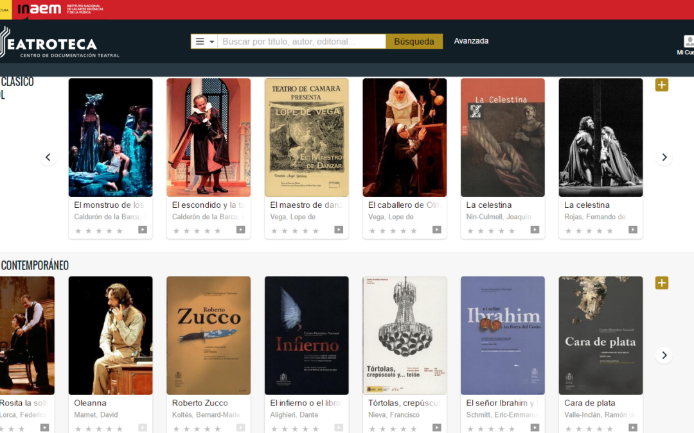Open Roberto Zucco title link

click(x=200, y=403)
